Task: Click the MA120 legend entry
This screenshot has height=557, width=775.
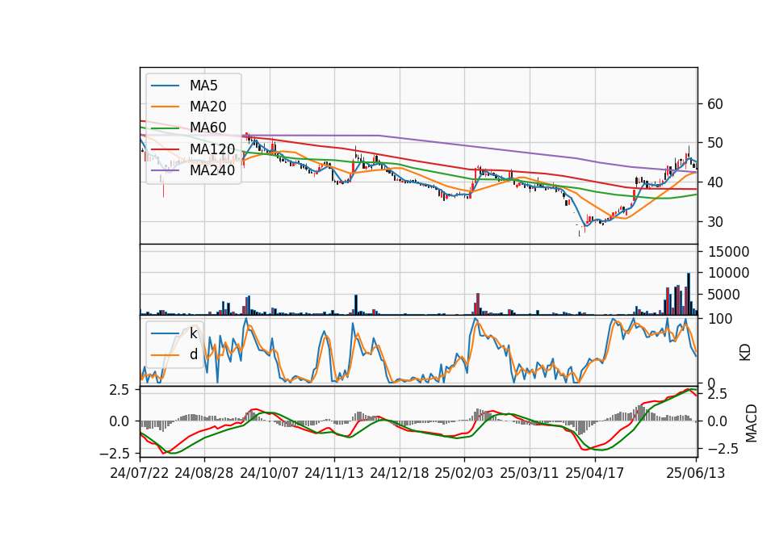Action: coord(193,149)
